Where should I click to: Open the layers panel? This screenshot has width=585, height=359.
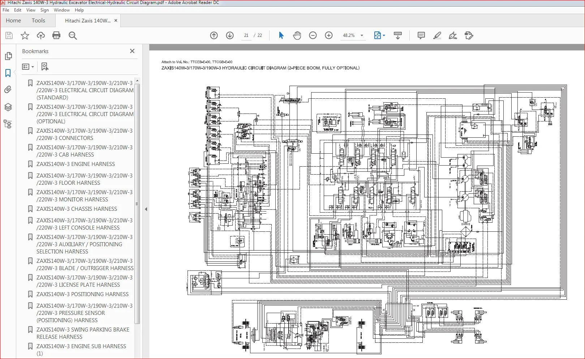[8, 107]
